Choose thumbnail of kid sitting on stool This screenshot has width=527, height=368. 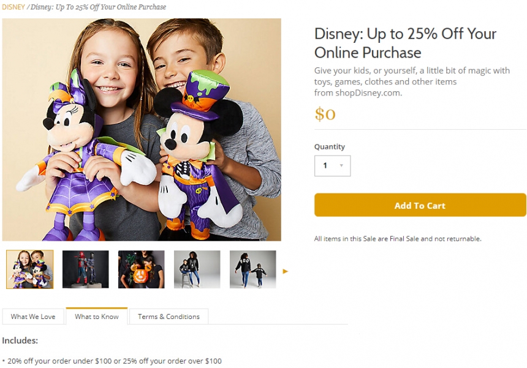(197, 269)
